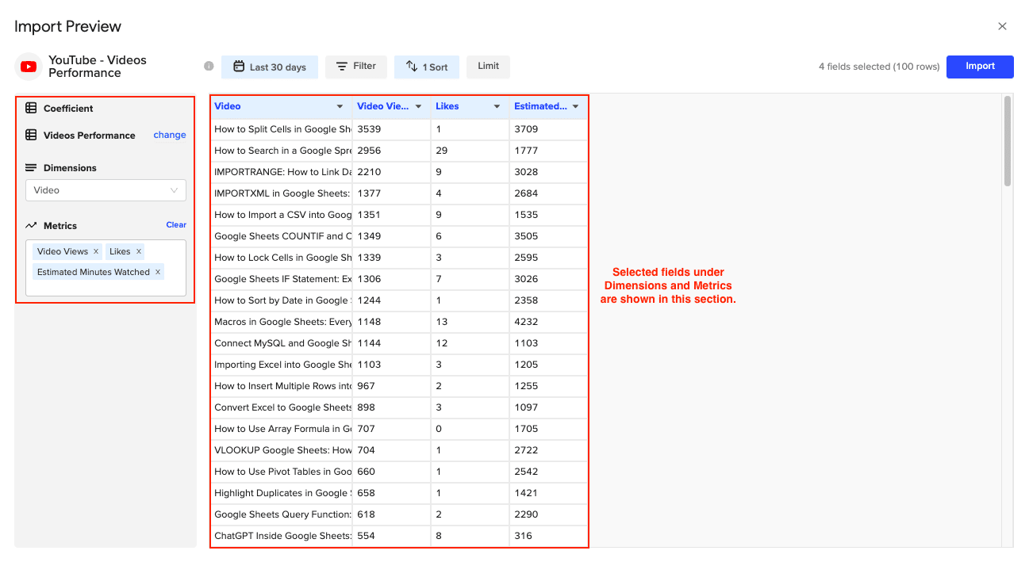Select the VLOOKUP Google Sheets row

[x=399, y=450]
